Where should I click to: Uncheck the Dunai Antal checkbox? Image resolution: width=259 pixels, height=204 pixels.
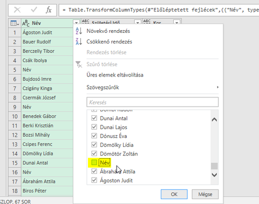[94, 118]
